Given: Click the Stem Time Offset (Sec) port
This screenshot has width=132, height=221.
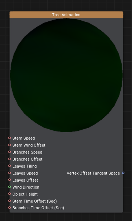Looking at the screenshot, I should pyautogui.click(x=10, y=201).
